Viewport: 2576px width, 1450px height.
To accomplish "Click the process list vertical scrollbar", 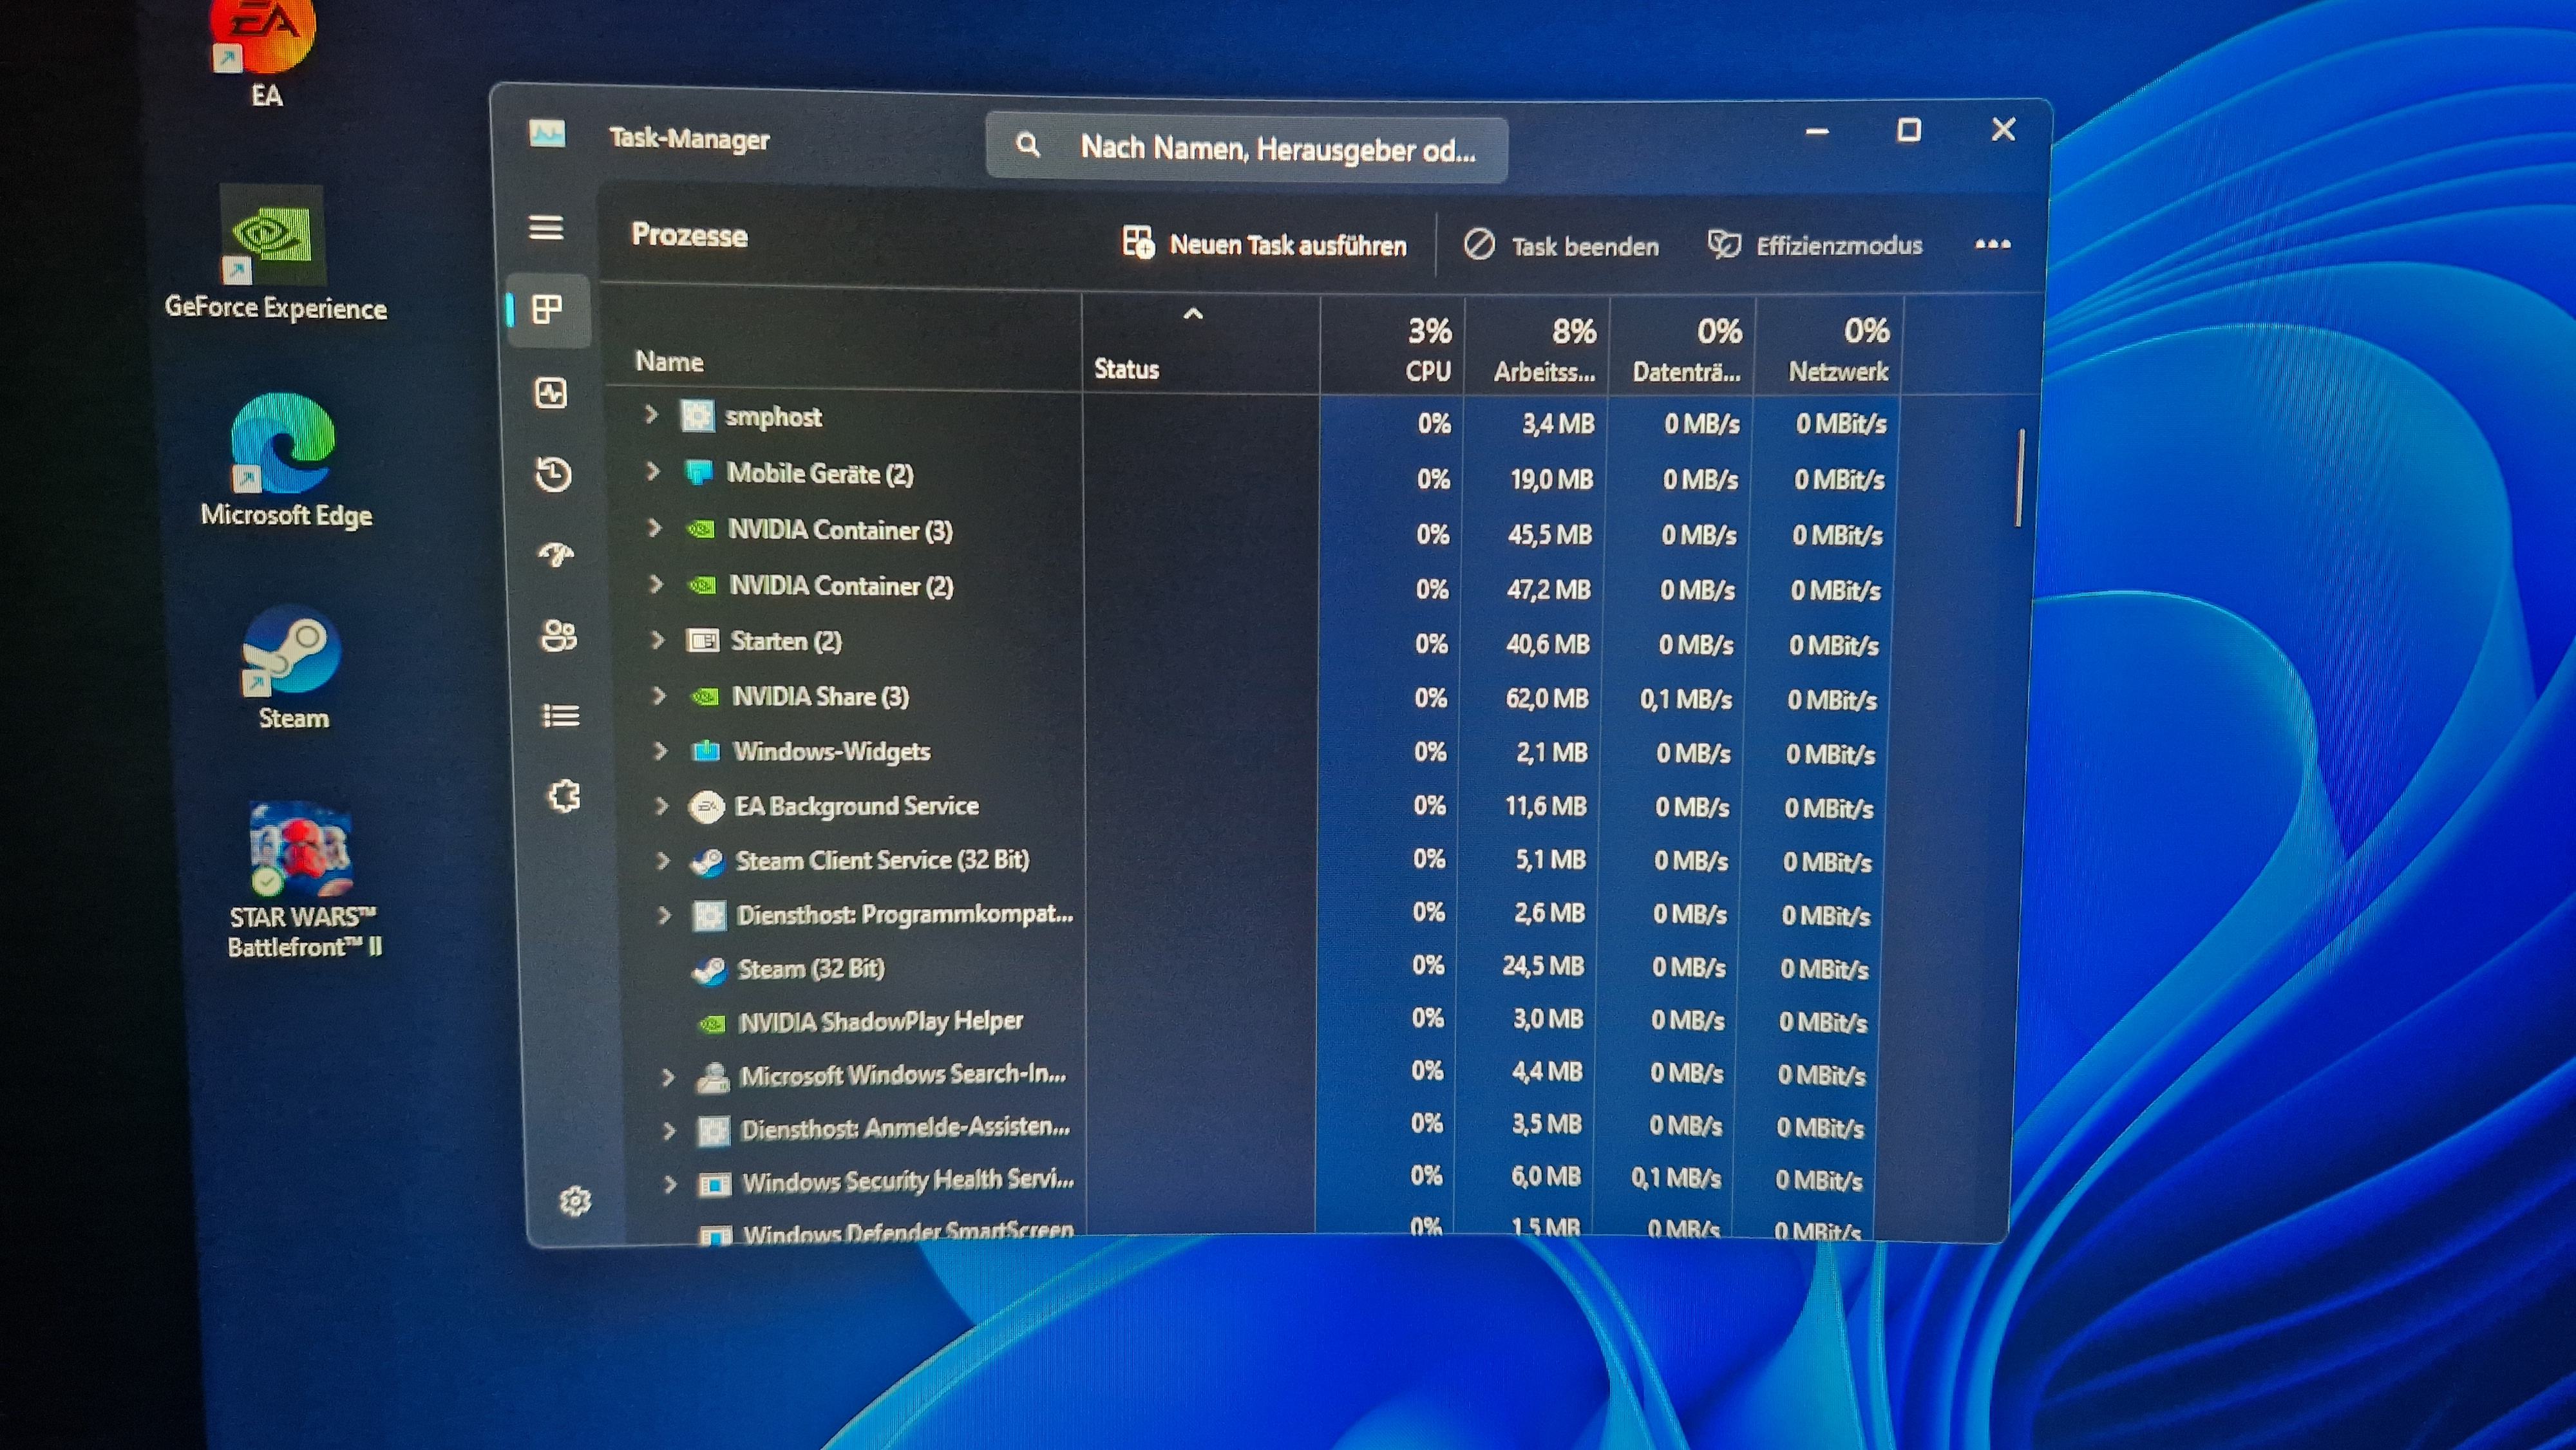I will pyautogui.click(x=2019, y=478).
